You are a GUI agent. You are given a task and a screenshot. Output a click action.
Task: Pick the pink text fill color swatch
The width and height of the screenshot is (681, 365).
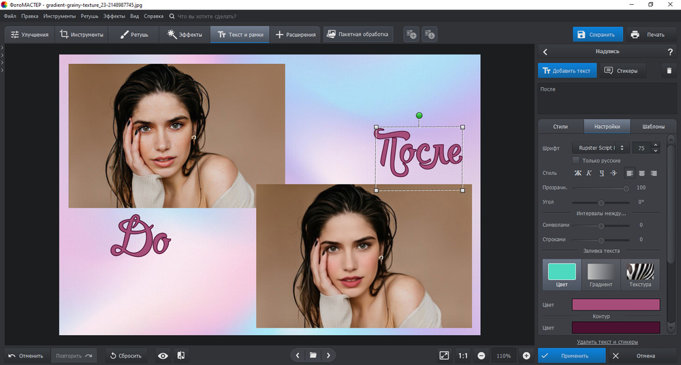coord(617,304)
